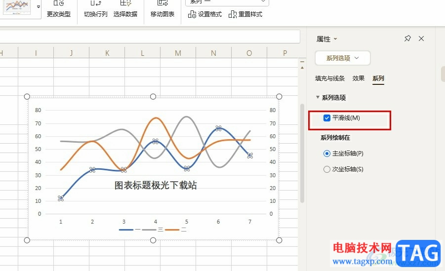The image size is (445, 271).
Task: Select column header O
Action: (249, 53)
